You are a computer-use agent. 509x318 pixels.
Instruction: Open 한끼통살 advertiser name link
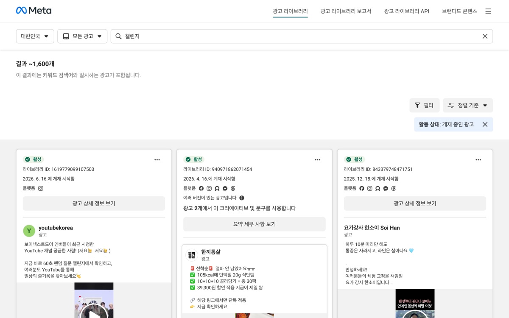(x=211, y=252)
